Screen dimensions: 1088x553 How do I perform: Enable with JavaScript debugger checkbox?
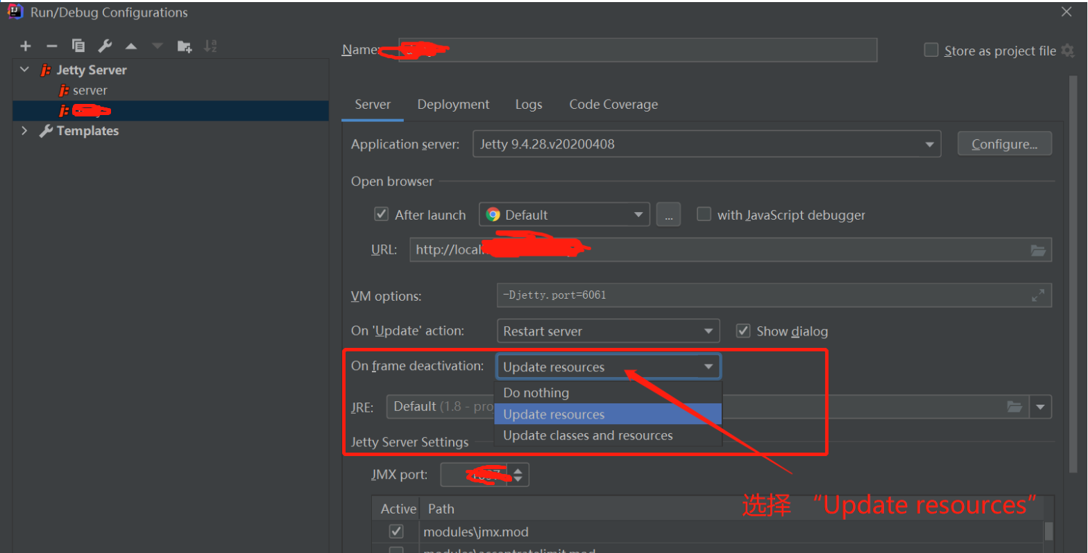[704, 214]
